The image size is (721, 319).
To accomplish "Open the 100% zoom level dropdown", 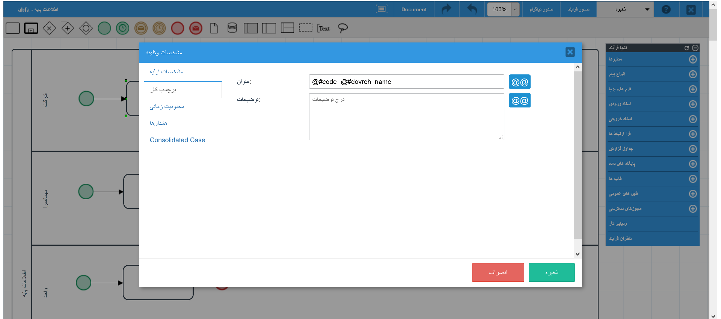I will [515, 9].
